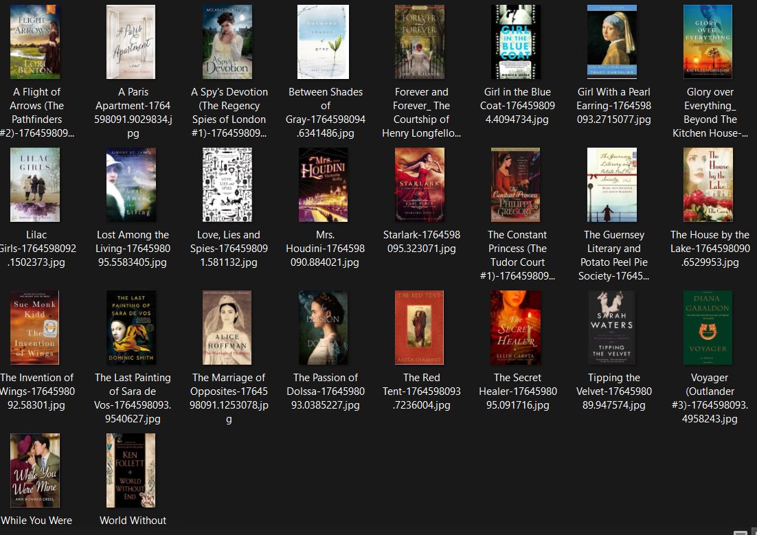The image size is (757, 535).
Task: Choose the Love, Lies and Spies cover
Action: (x=227, y=185)
